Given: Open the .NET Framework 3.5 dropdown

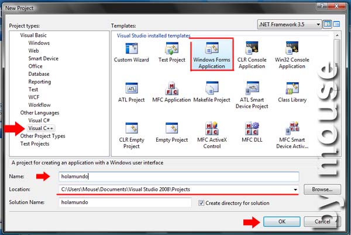Looking at the screenshot, I should [x=290, y=24].
